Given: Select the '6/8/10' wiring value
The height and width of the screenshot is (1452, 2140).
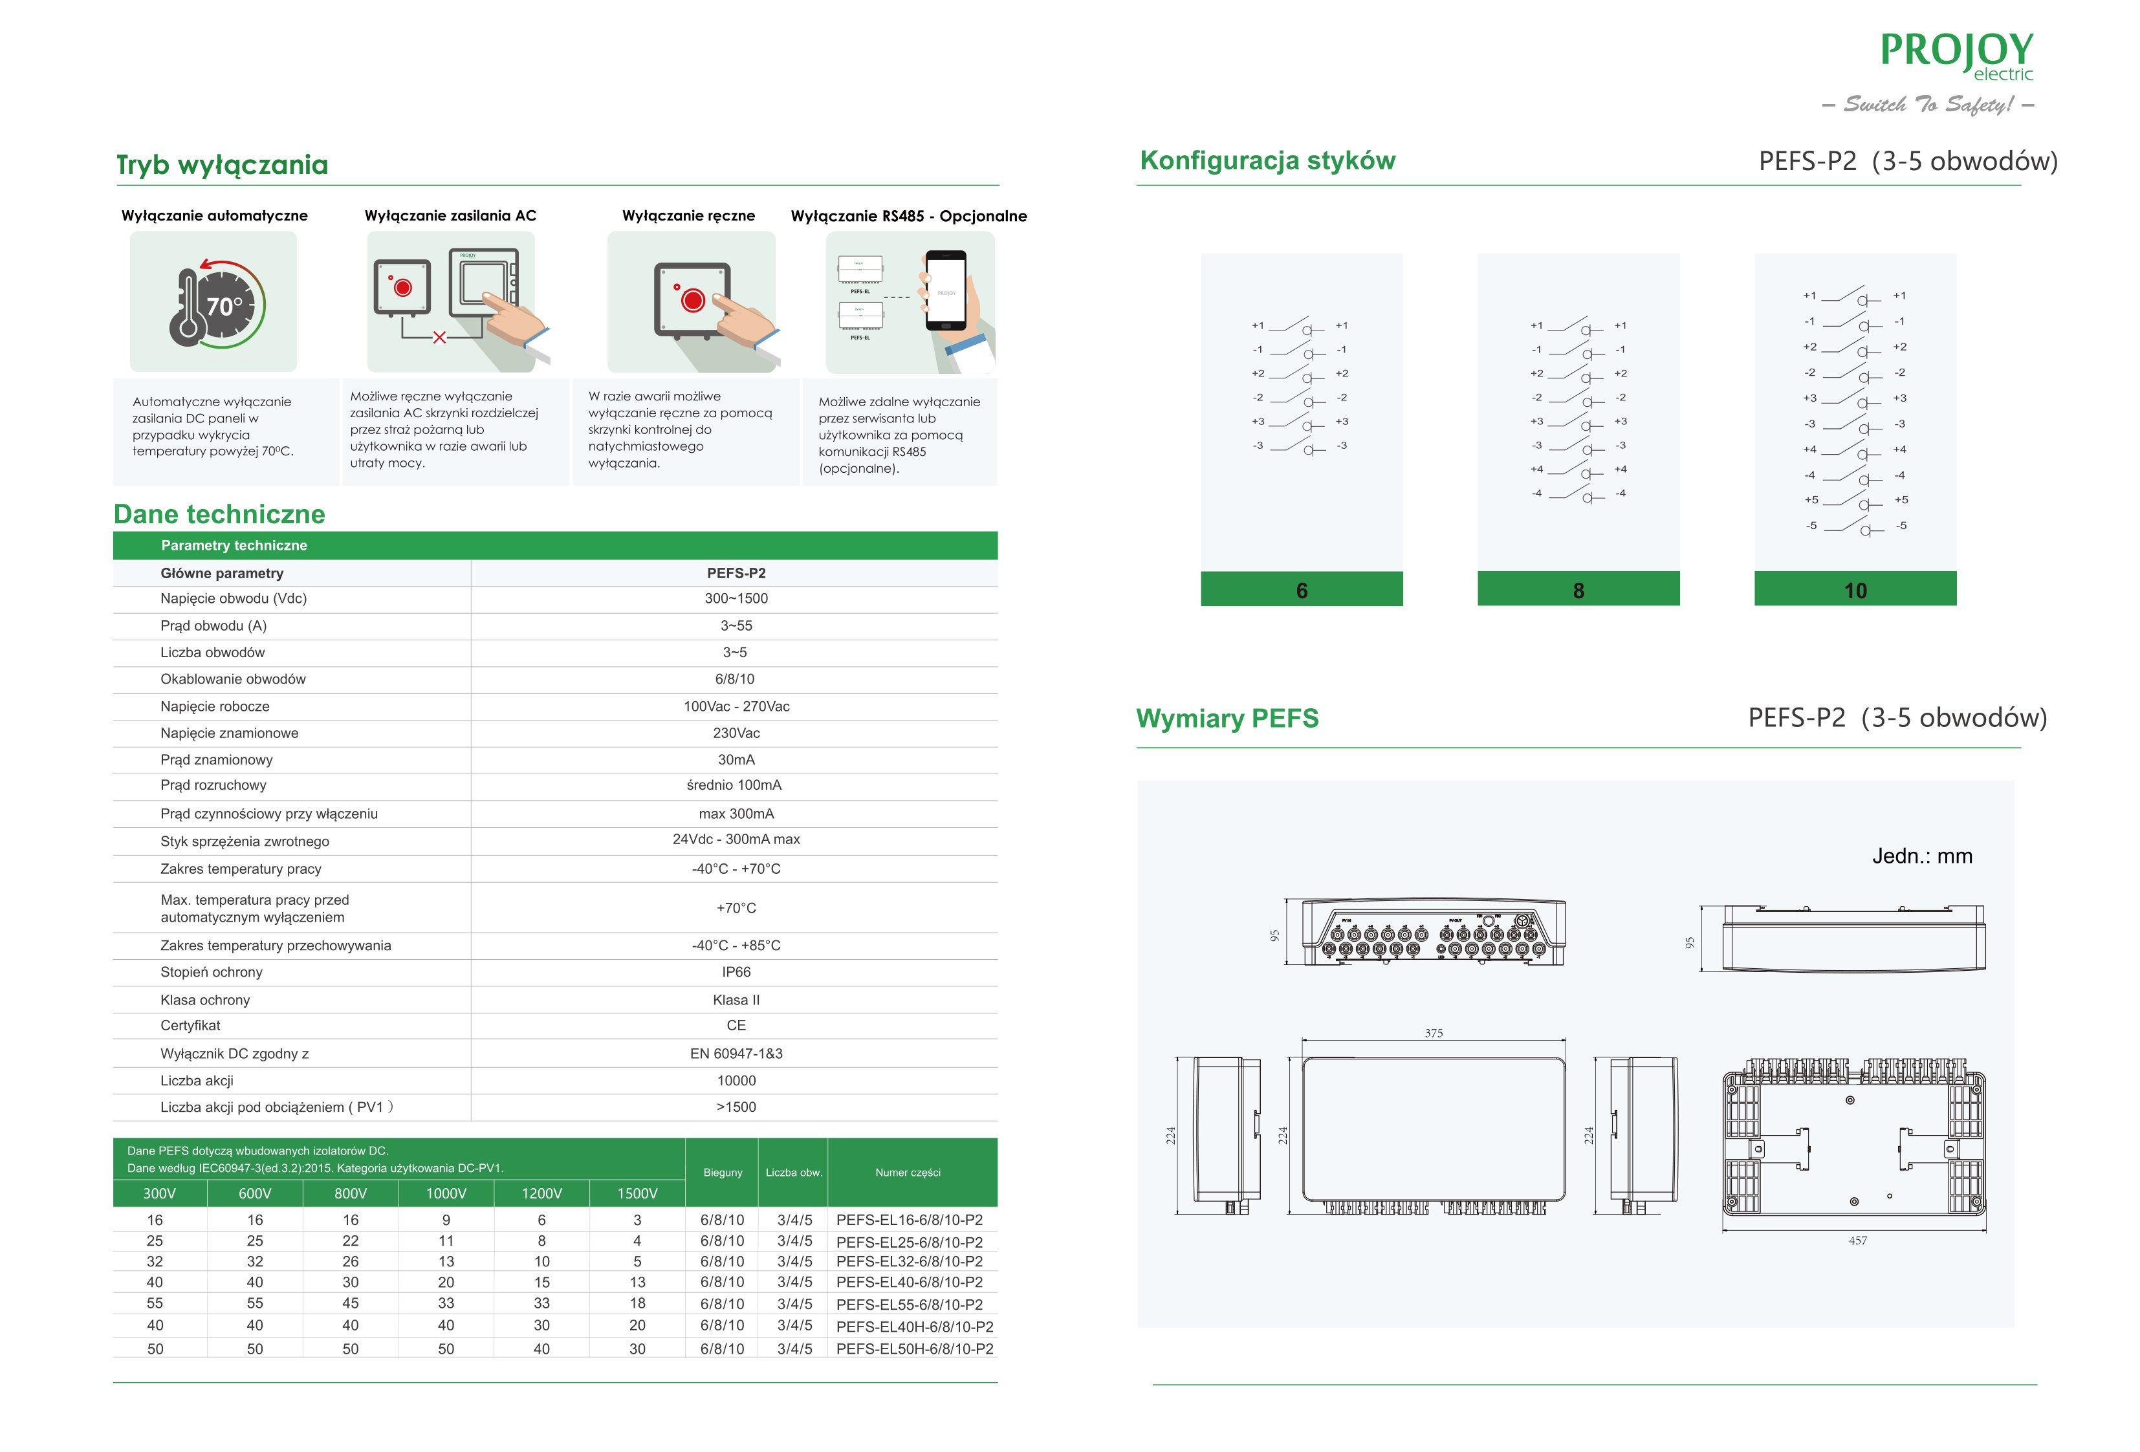Looking at the screenshot, I should coord(735,680).
